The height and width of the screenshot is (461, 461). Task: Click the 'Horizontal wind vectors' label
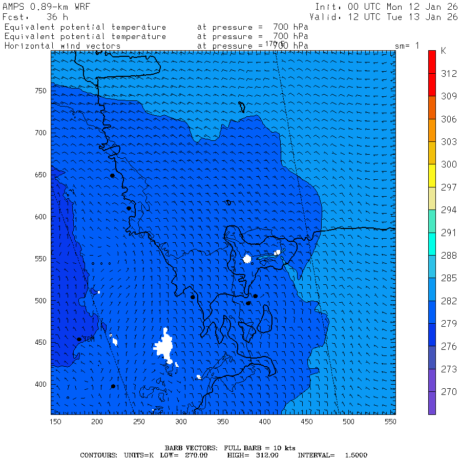pyautogui.click(x=62, y=46)
